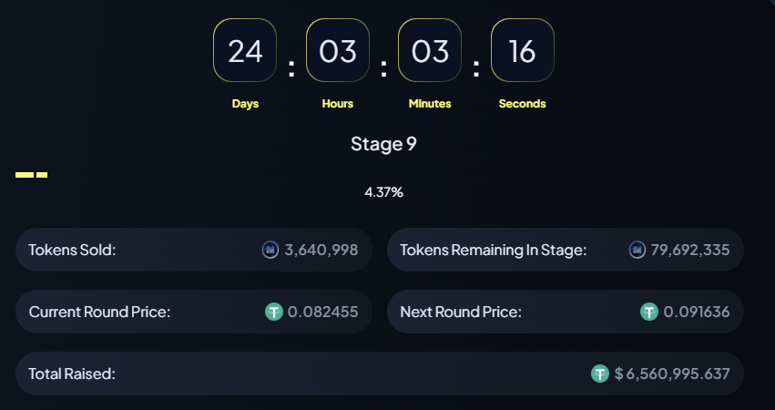Click the Next Round Price label

[461, 312]
